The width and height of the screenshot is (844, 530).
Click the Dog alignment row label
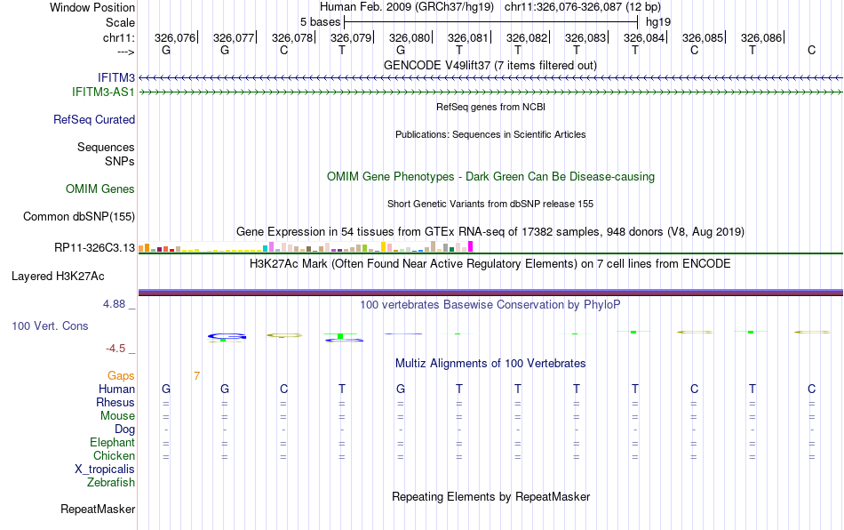click(125, 430)
